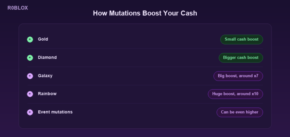Select the Event mutations label
Viewport: 290px width, 137px height.
point(55,112)
